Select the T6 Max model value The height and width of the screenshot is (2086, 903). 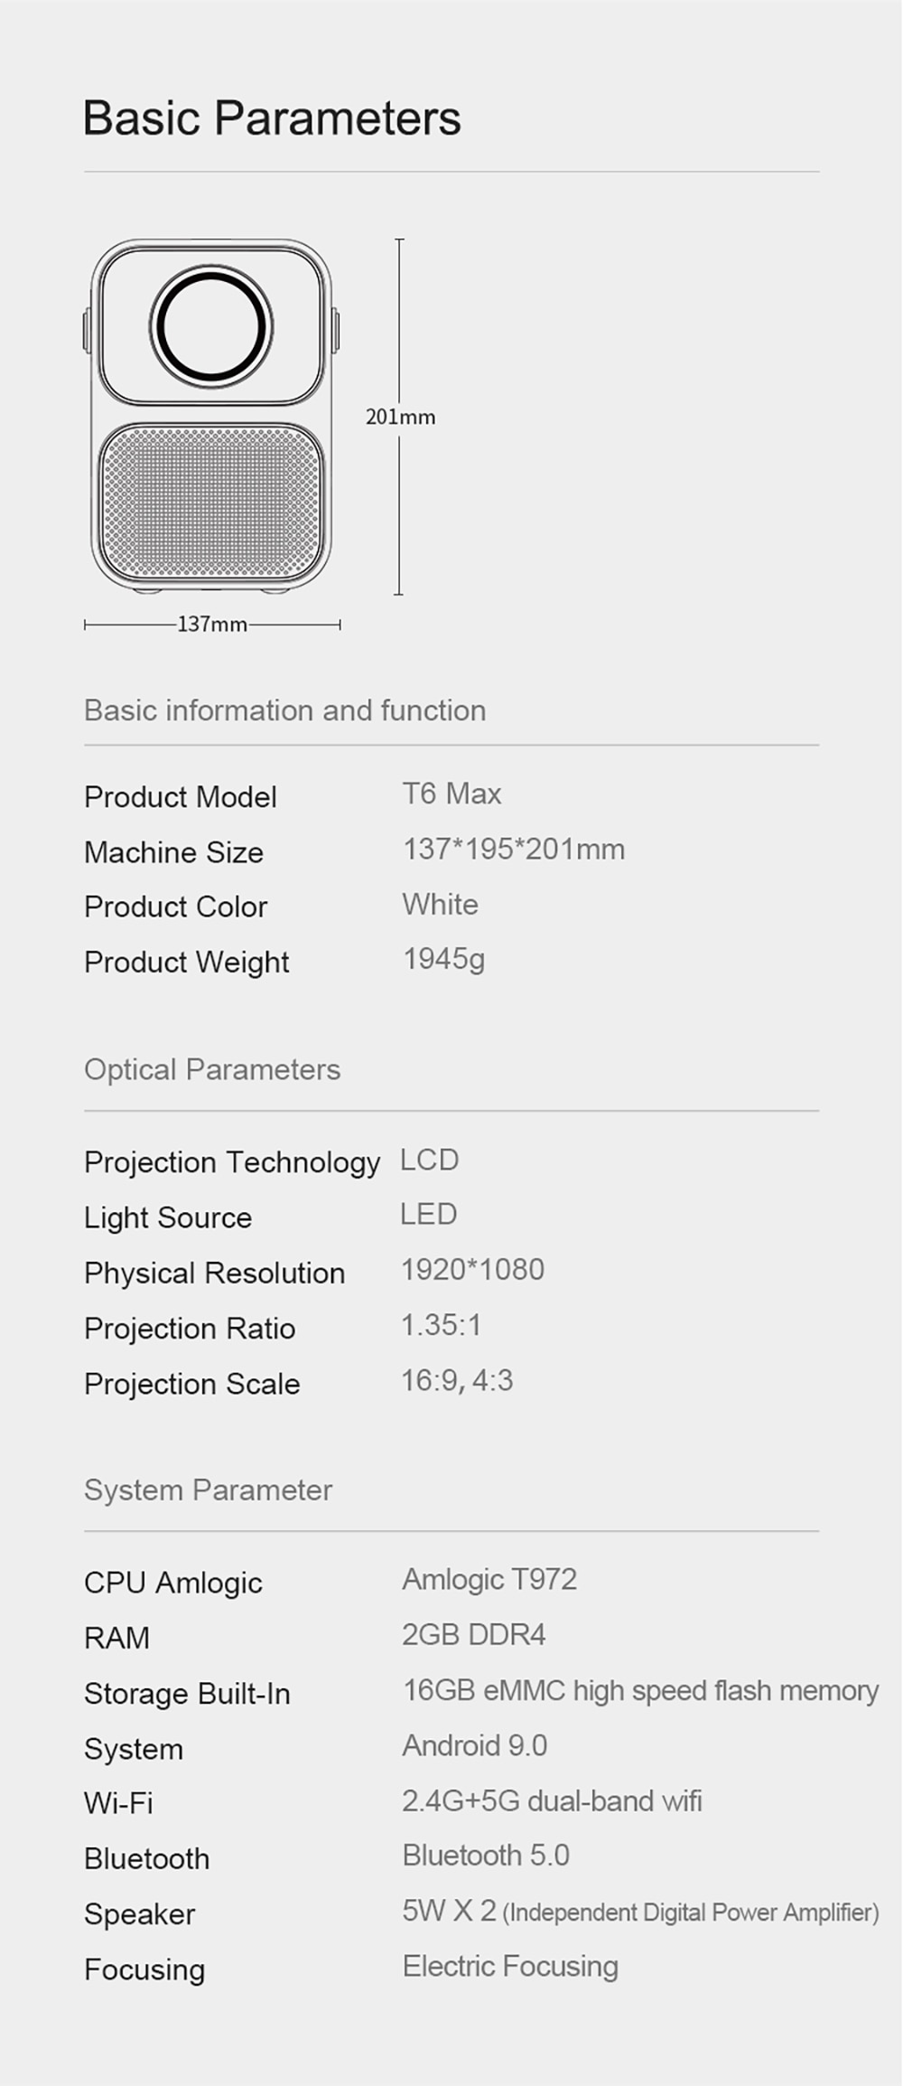click(451, 794)
